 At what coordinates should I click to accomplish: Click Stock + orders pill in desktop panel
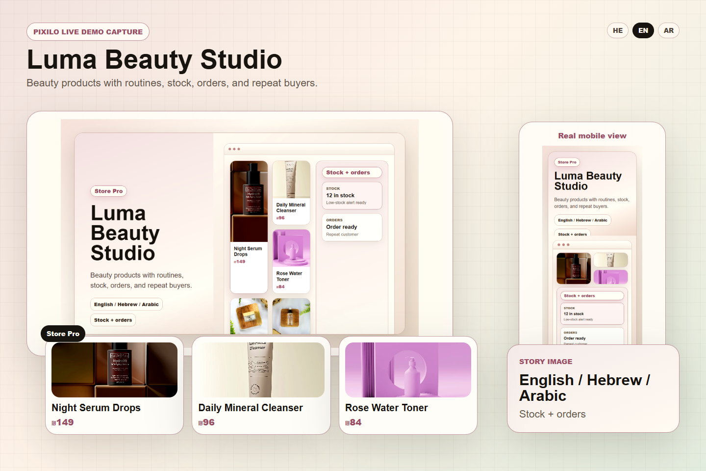[x=352, y=172]
